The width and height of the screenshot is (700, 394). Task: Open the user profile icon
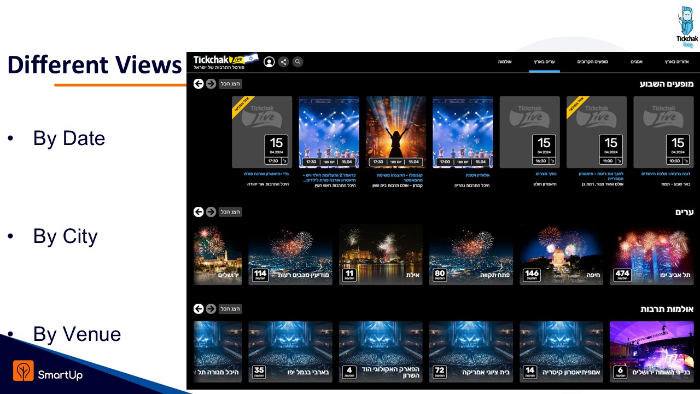click(x=269, y=62)
